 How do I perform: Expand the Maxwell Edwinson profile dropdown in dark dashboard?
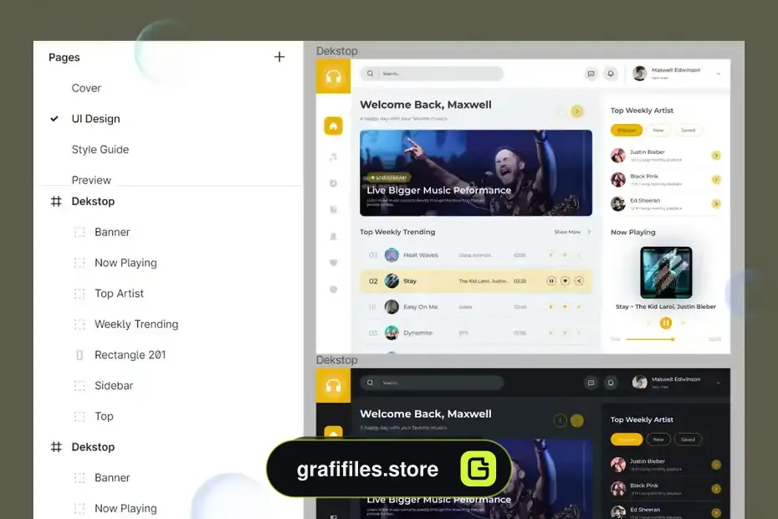719,383
